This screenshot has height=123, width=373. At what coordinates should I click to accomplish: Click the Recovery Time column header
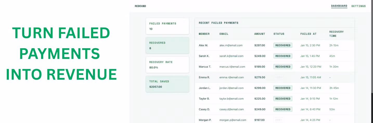pos(336,34)
